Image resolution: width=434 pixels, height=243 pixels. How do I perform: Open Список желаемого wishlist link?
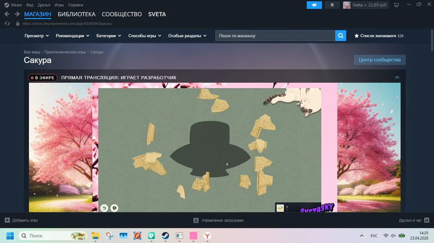(x=379, y=36)
